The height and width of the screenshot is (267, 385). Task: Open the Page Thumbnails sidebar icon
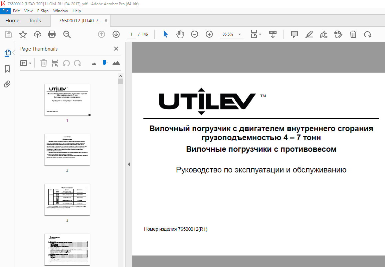(x=8, y=53)
